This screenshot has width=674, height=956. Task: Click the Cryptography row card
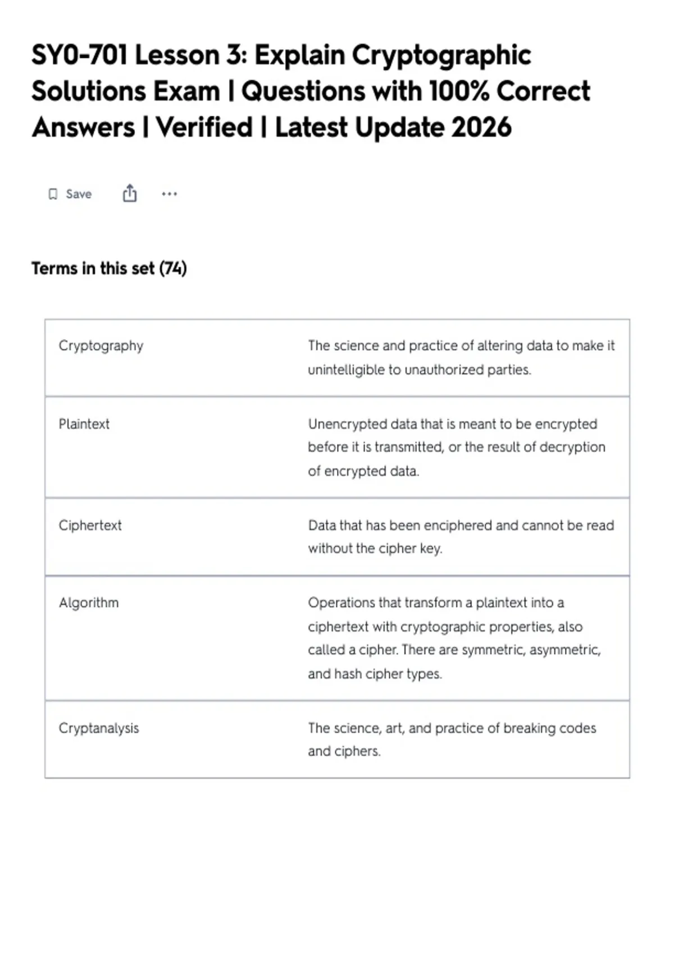tap(337, 358)
